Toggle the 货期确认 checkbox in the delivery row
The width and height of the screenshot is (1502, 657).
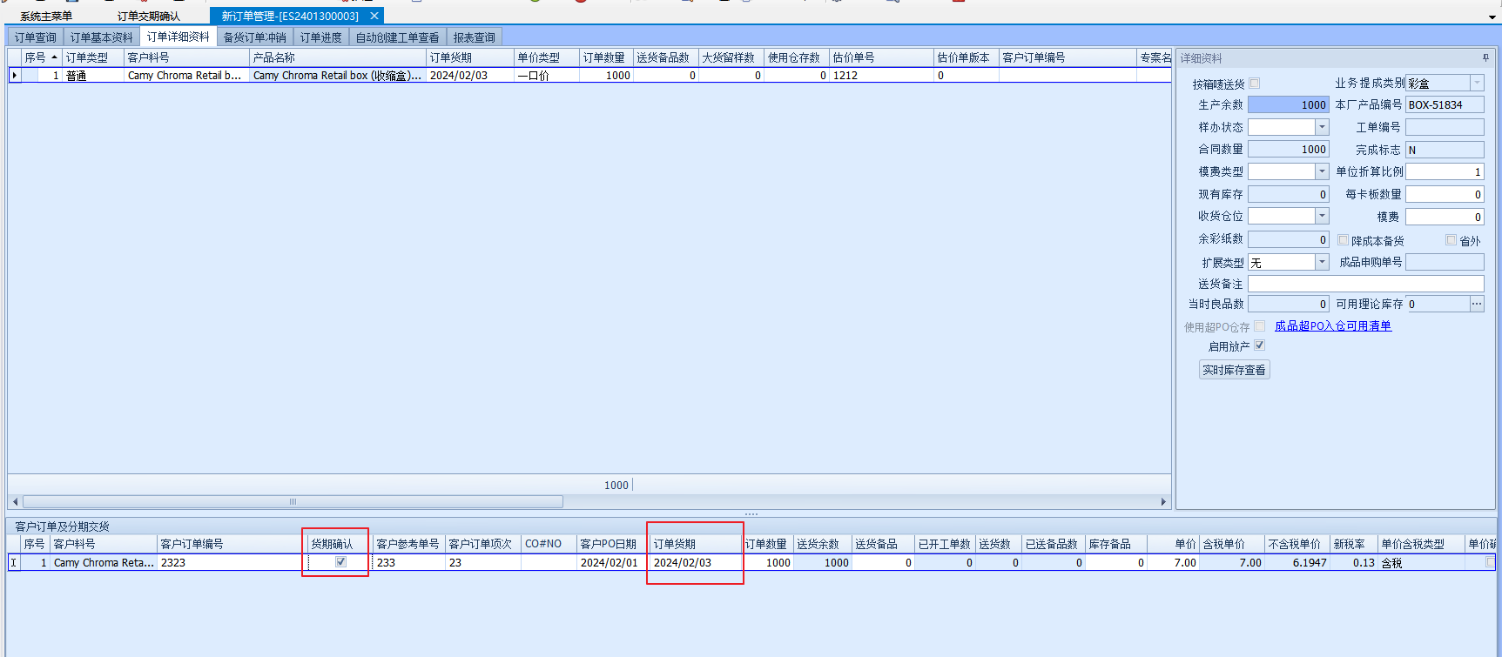point(340,562)
